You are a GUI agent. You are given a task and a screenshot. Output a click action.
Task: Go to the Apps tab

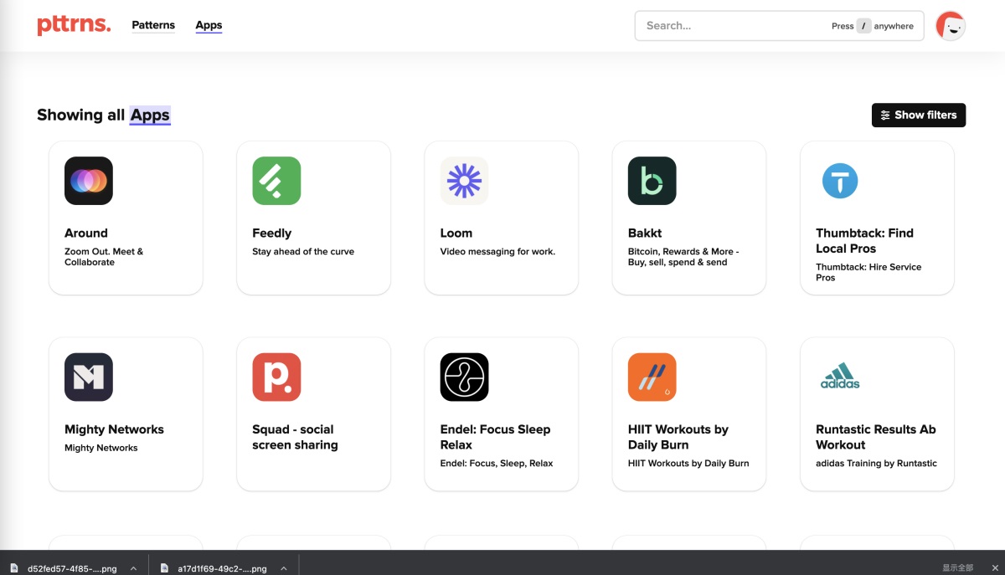[209, 25]
